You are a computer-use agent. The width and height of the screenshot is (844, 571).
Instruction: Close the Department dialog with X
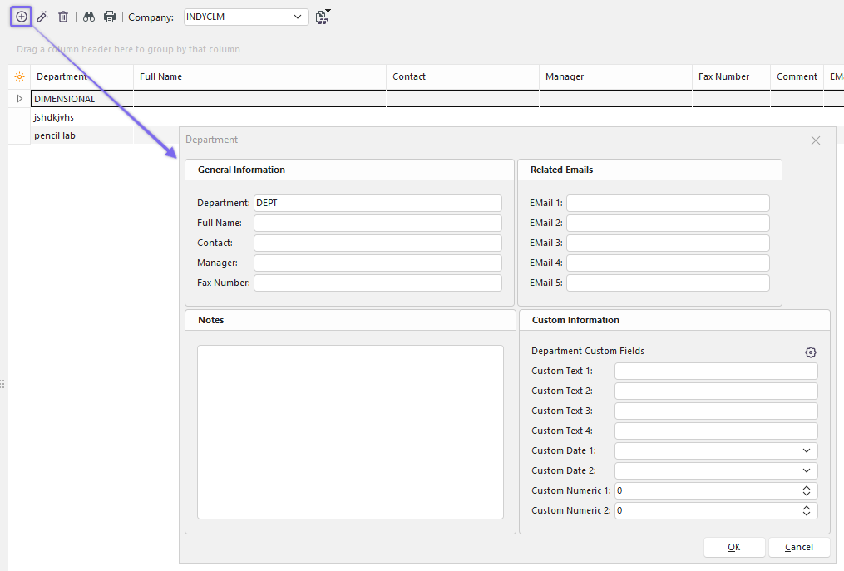pos(815,140)
